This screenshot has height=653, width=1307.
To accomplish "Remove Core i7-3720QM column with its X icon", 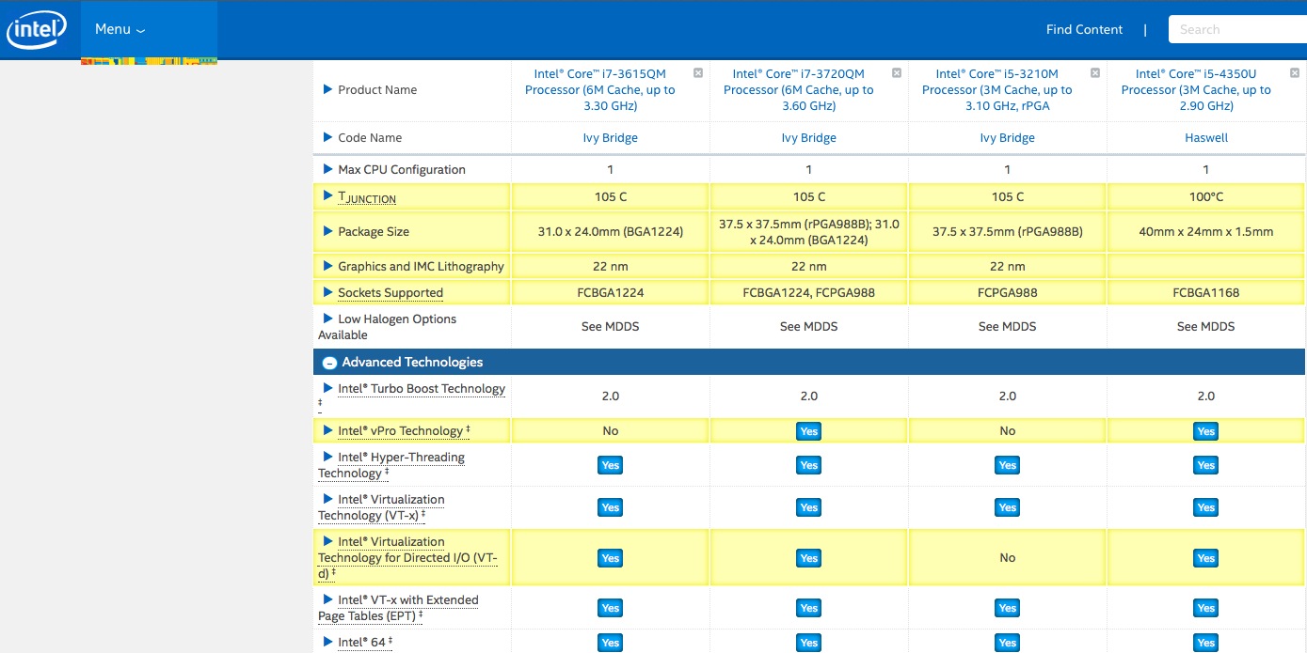I will coord(897,72).
